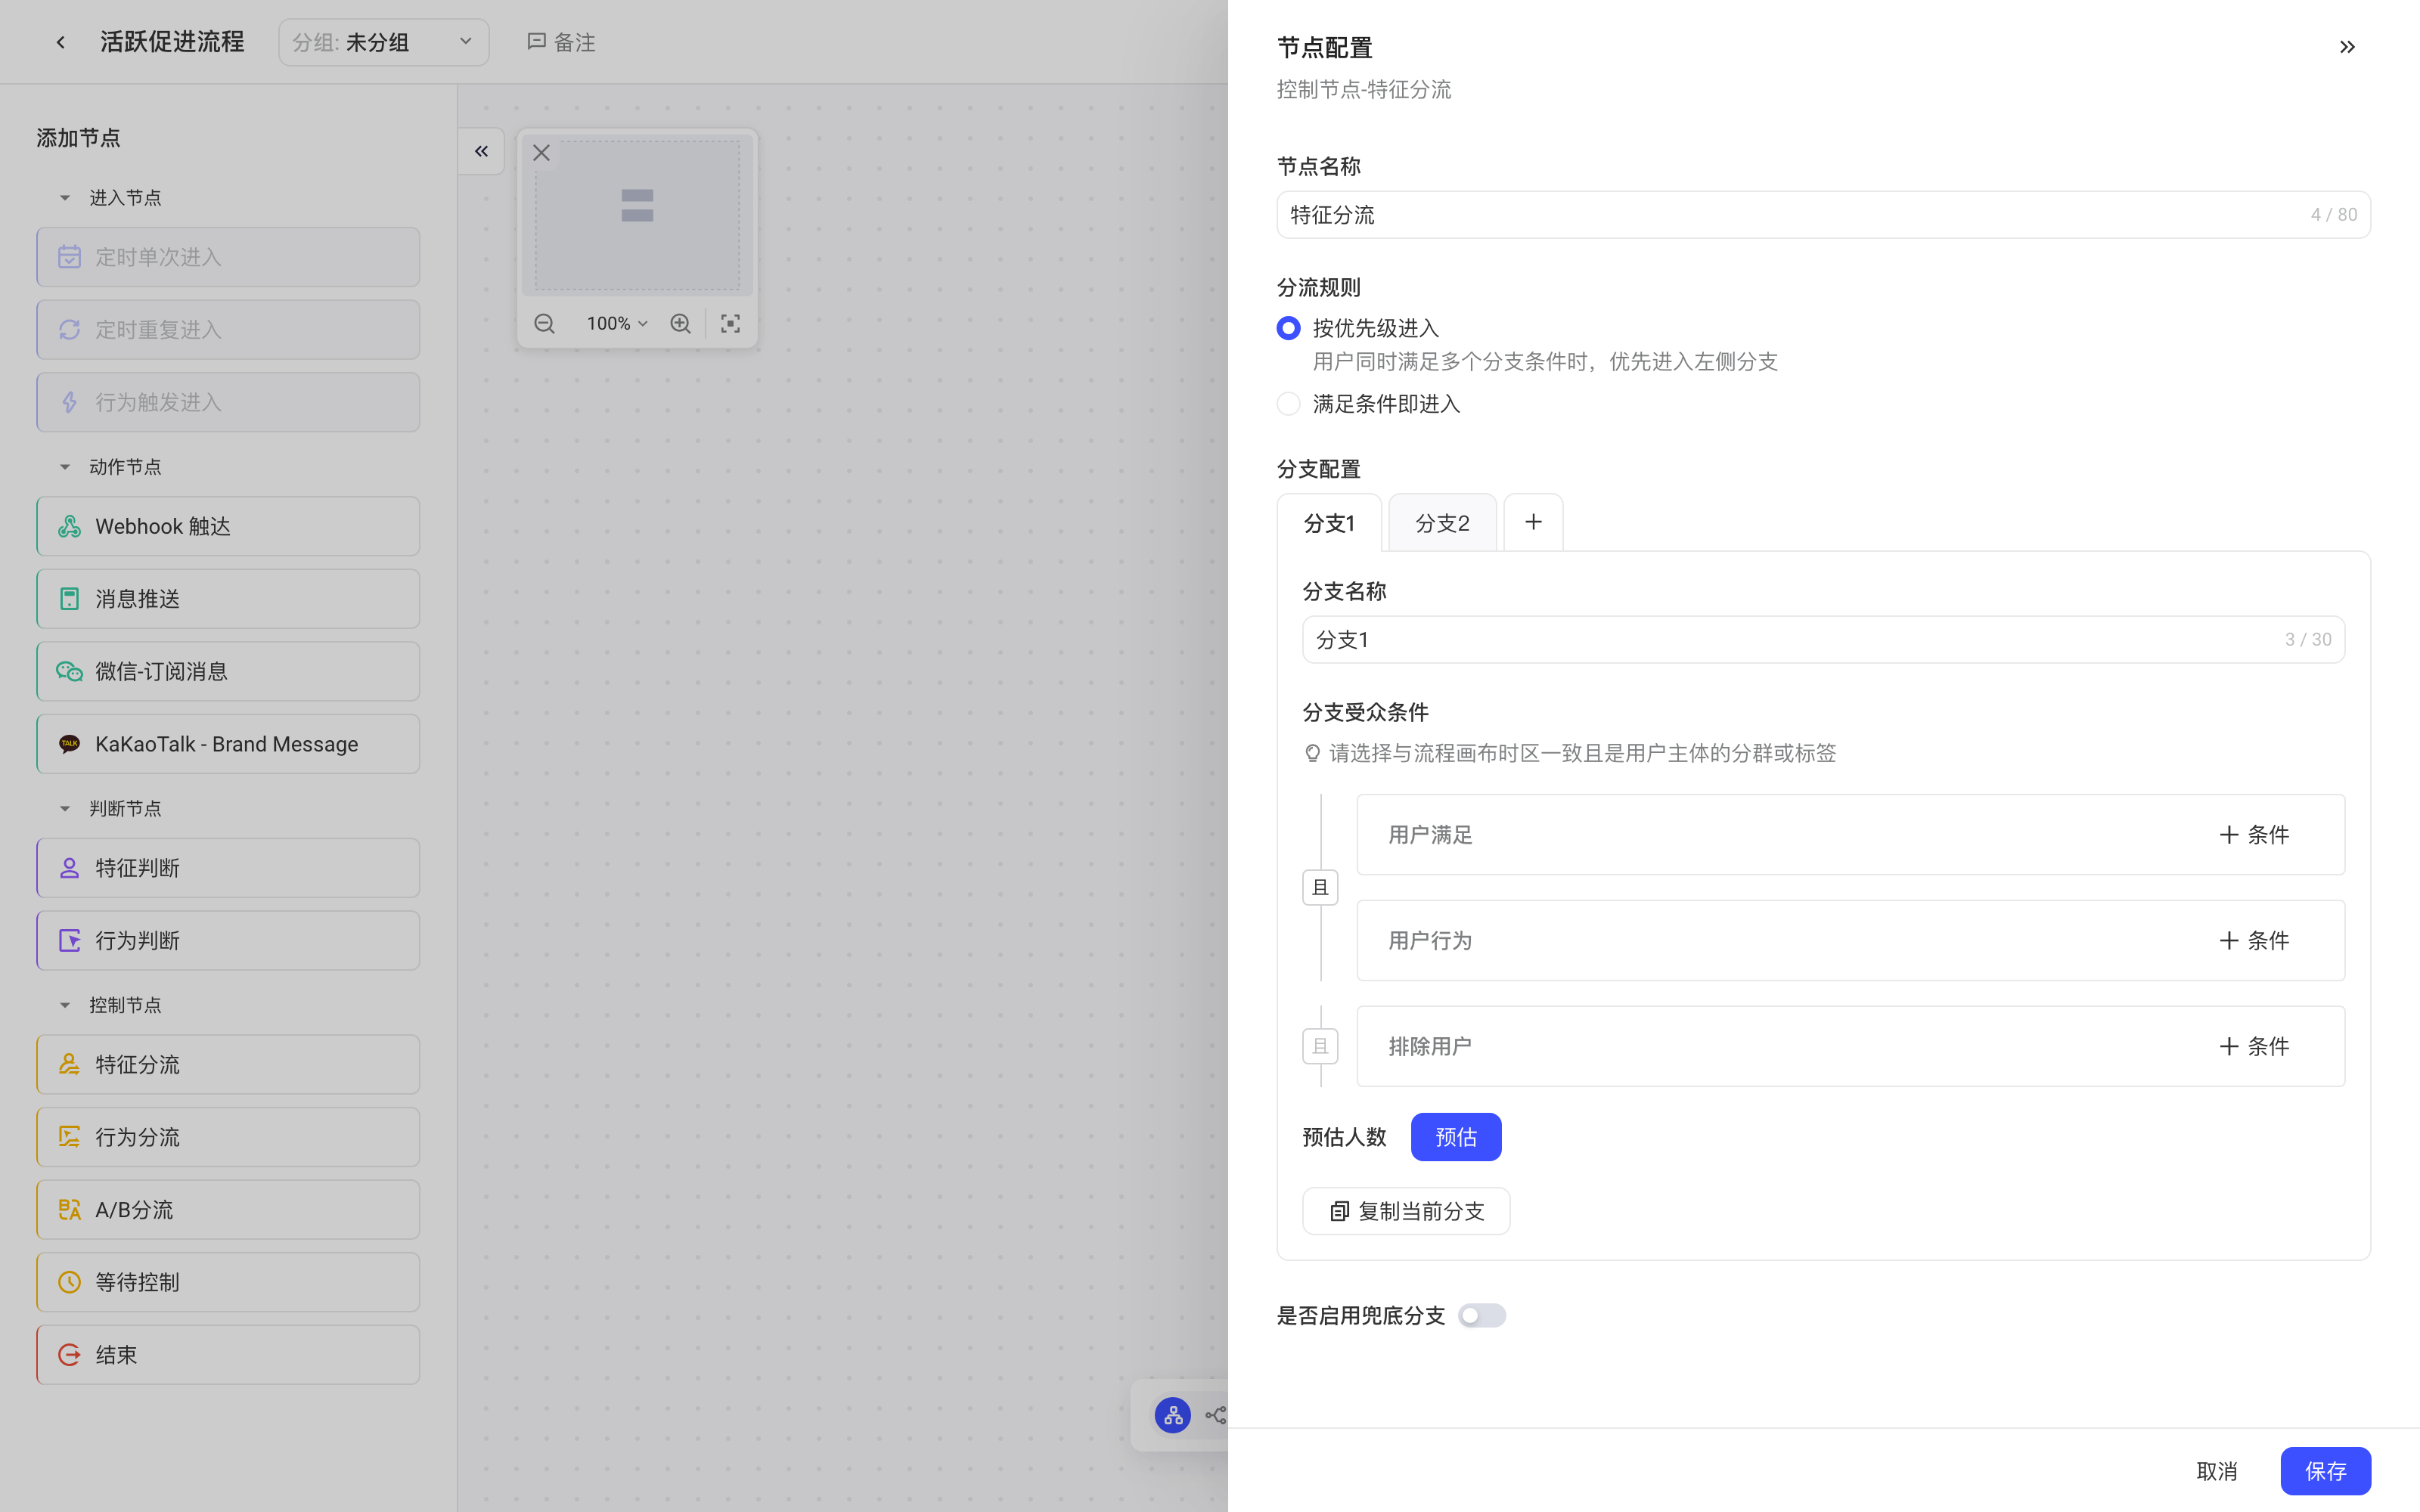Screen dimensions: 2420x1512
Task: Select the KaKaoTalk - Brand Message node
Action: coord(228,744)
